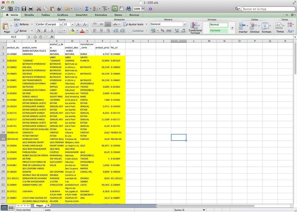
Task: Click in Buscar en la hoja field
Action: [268, 9]
